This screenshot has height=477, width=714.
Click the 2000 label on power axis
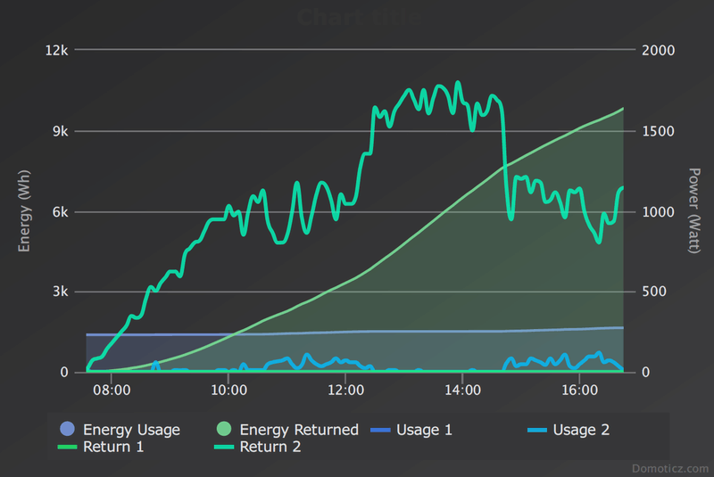coord(659,51)
